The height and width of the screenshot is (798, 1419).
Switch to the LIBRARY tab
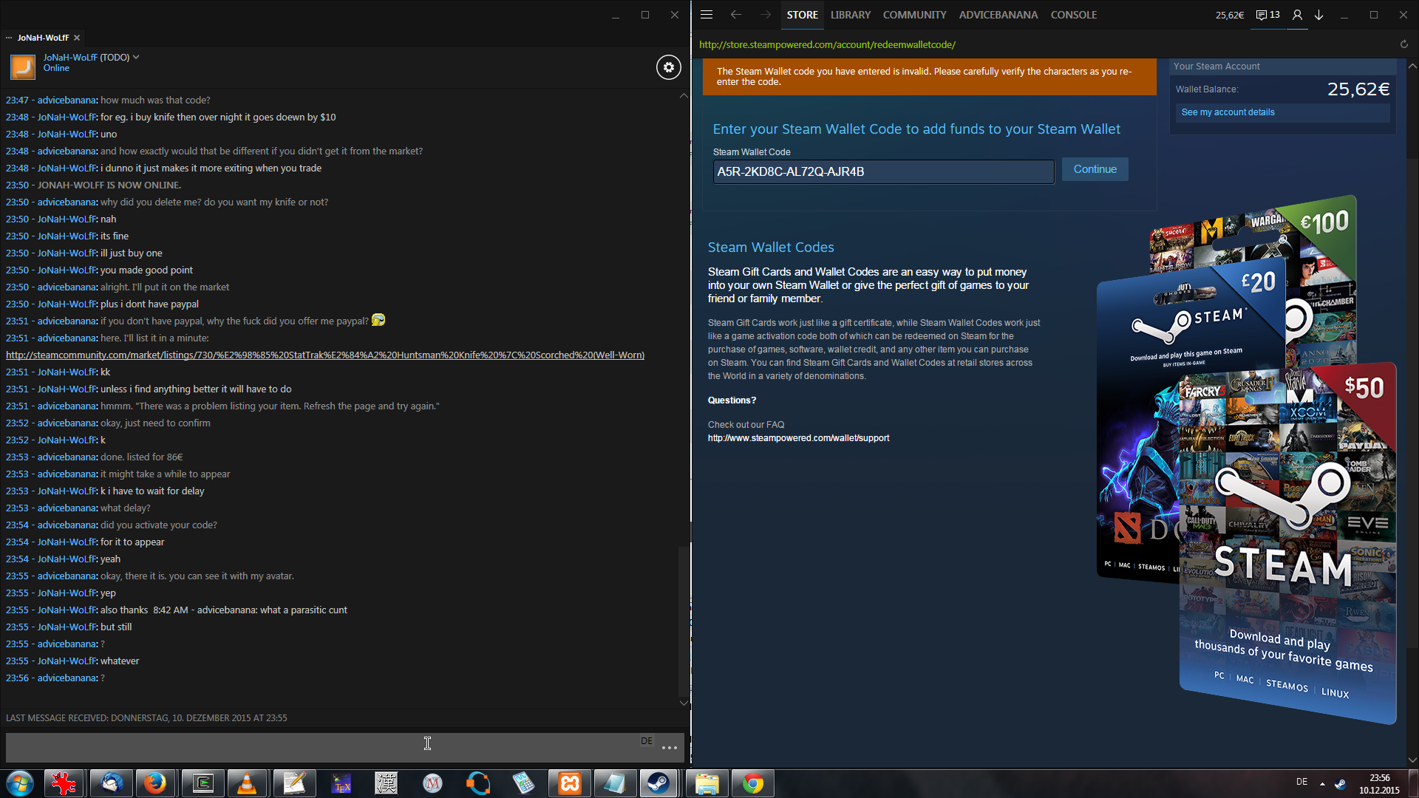[x=850, y=15]
